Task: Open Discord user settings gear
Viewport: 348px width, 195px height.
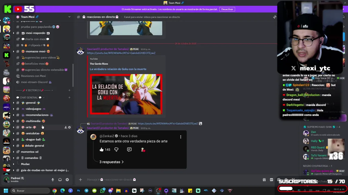Action: coord(67,180)
